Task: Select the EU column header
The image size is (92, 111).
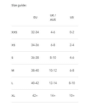Action: (35, 17)
